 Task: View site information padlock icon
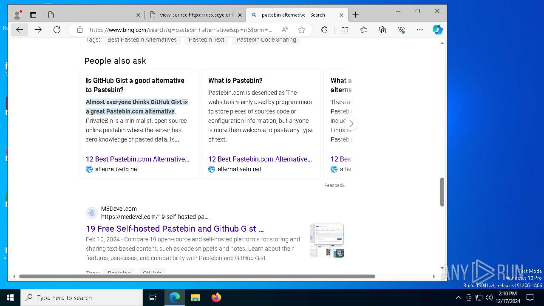pyautogui.click(x=80, y=30)
